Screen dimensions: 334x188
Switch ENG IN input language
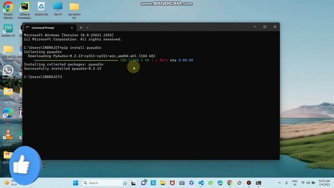point(295,183)
